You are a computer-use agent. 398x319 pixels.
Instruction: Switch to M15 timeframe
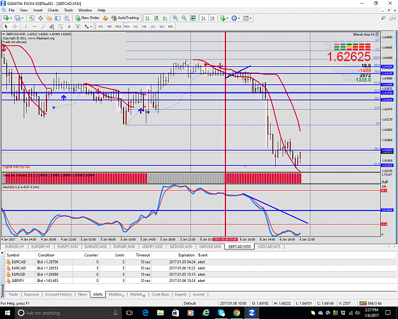(x=118, y=26)
